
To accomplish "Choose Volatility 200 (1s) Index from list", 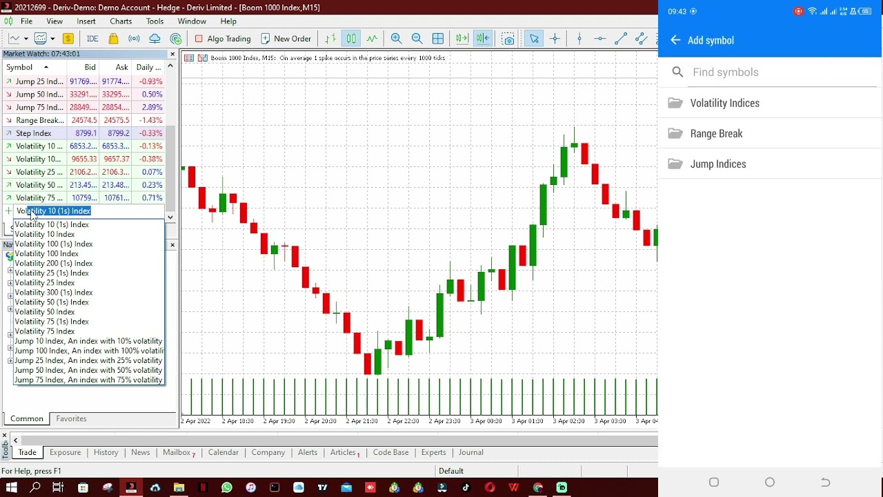I will [x=54, y=263].
